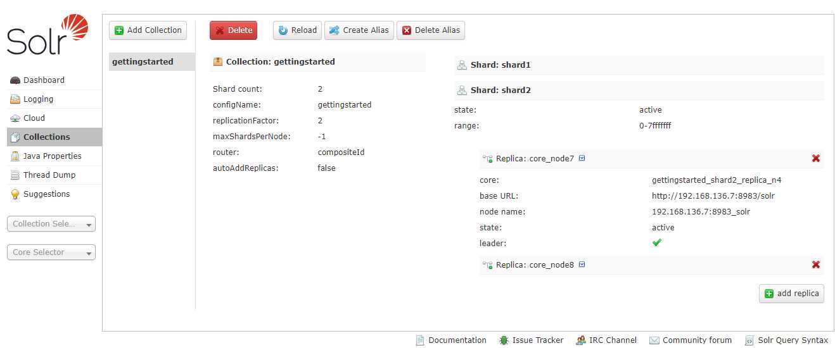Open the Suggestions page
Image resolution: width=835 pixels, height=348 pixels.
(54, 194)
